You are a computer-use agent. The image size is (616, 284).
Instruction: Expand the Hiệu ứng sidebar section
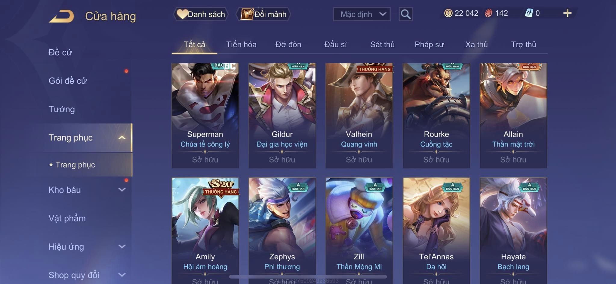click(122, 247)
